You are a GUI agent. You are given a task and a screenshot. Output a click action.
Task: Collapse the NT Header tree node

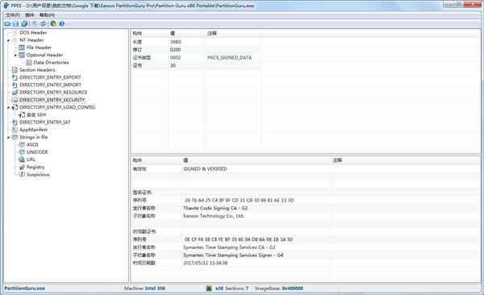pyautogui.click(x=8, y=40)
